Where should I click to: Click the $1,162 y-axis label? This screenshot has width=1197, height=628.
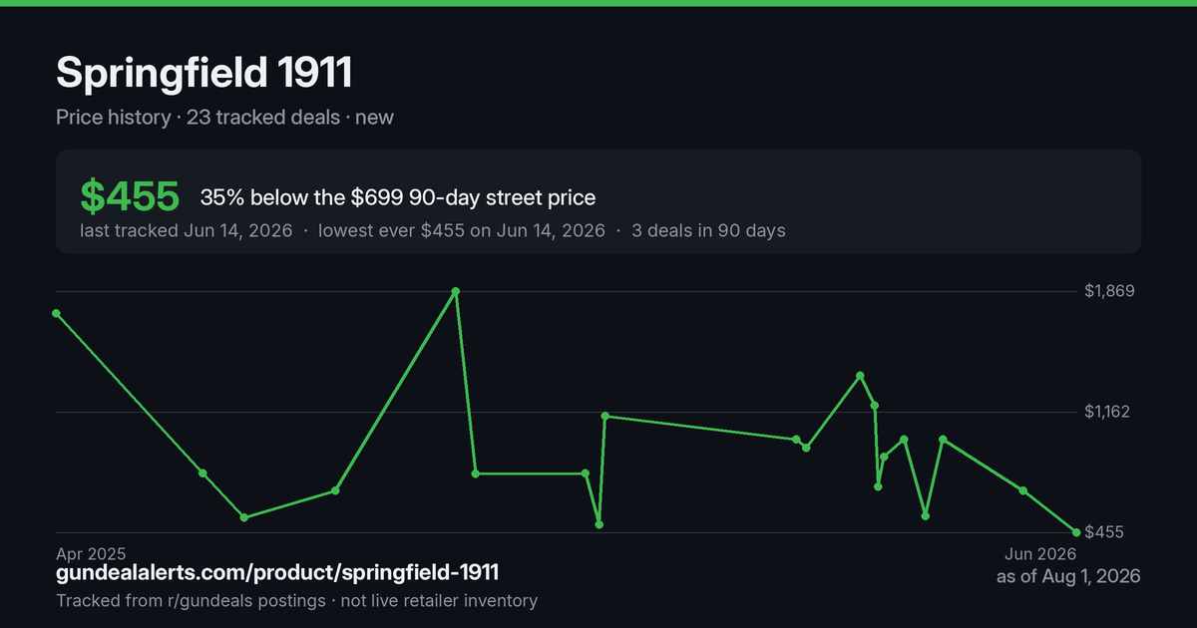coord(1110,412)
